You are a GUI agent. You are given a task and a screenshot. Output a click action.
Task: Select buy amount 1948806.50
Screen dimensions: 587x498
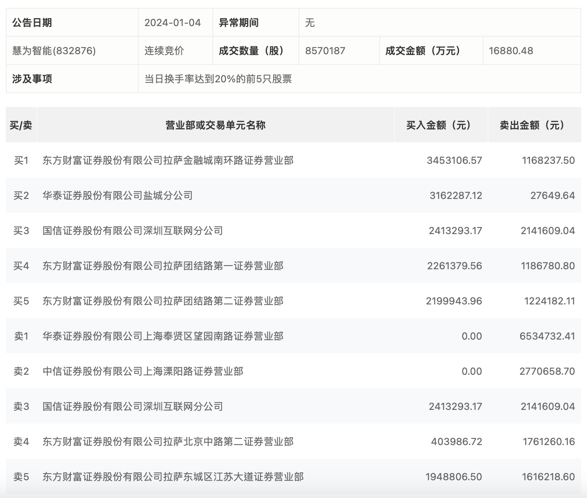(x=454, y=476)
